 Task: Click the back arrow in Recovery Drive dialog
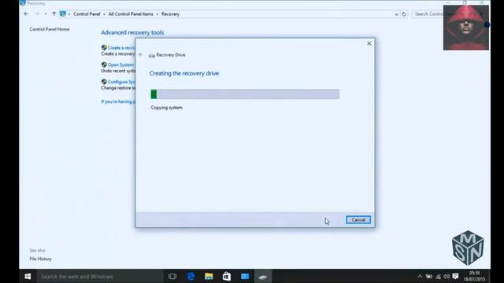(x=140, y=54)
